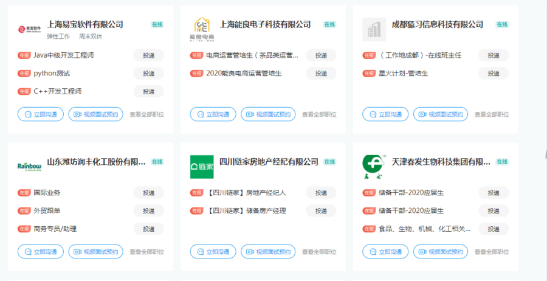Click the 成都猿习信息科技 placeholder building logo
This screenshot has width=547, height=281.
[374, 29]
